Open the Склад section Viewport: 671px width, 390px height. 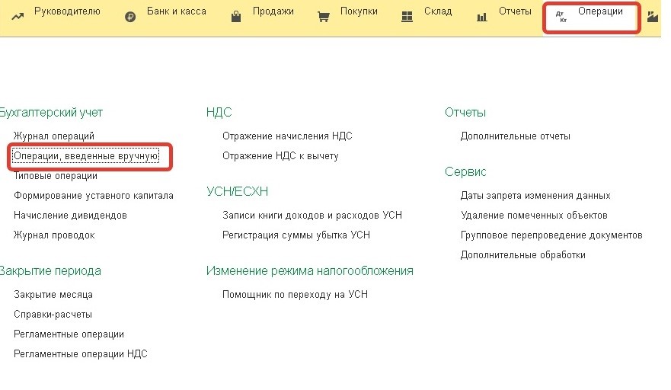pyautogui.click(x=438, y=11)
